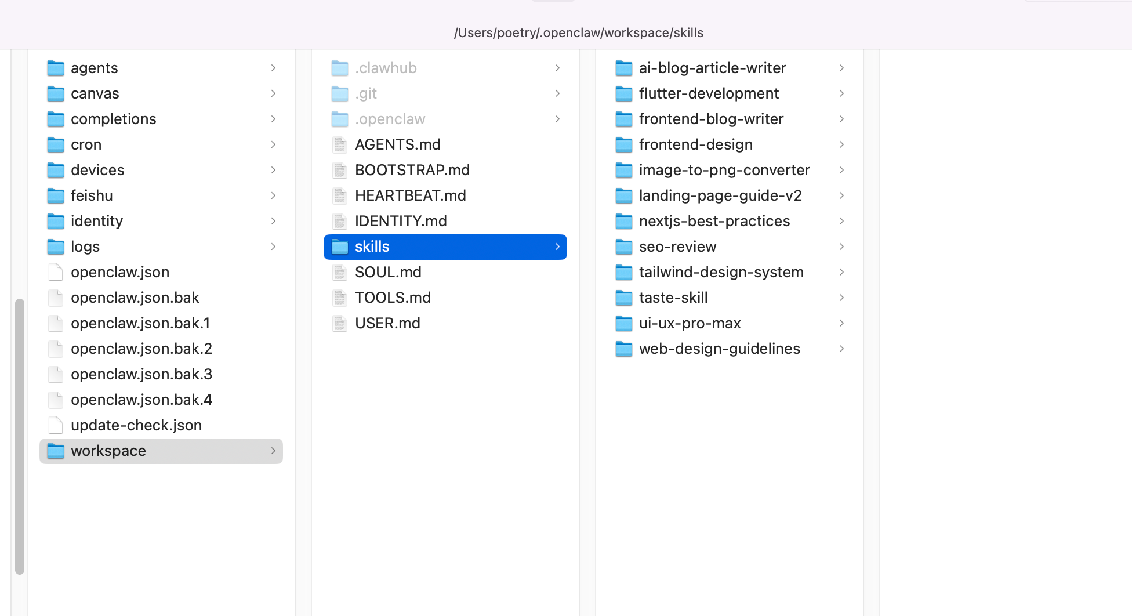
Task: Click the taste-skill folder icon
Action: 624,298
